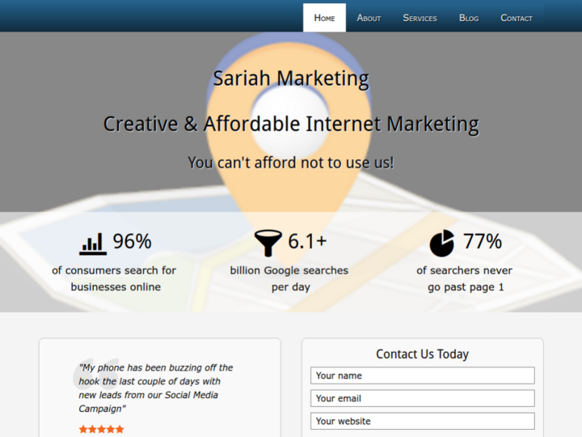Open the Home navigation tab
This screenshot has width=582, height=437.
324,18
